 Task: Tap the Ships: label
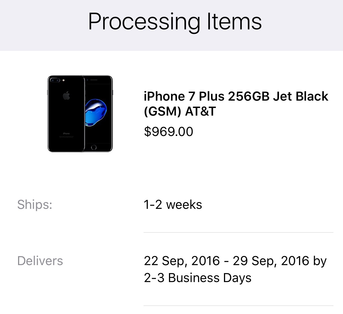click(35, 204)
